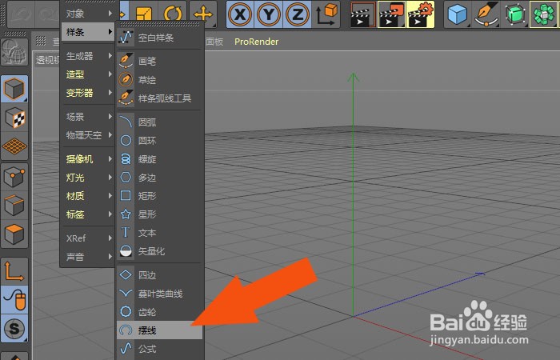Choose 矢量化 vectorizer spline
The width and height of the screenshot is (560, 360).
point(160,251)
